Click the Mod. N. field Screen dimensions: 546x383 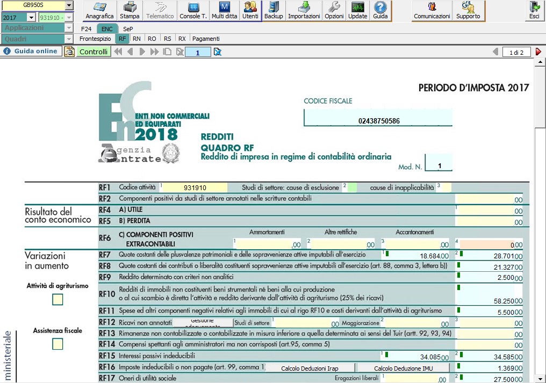439,163
